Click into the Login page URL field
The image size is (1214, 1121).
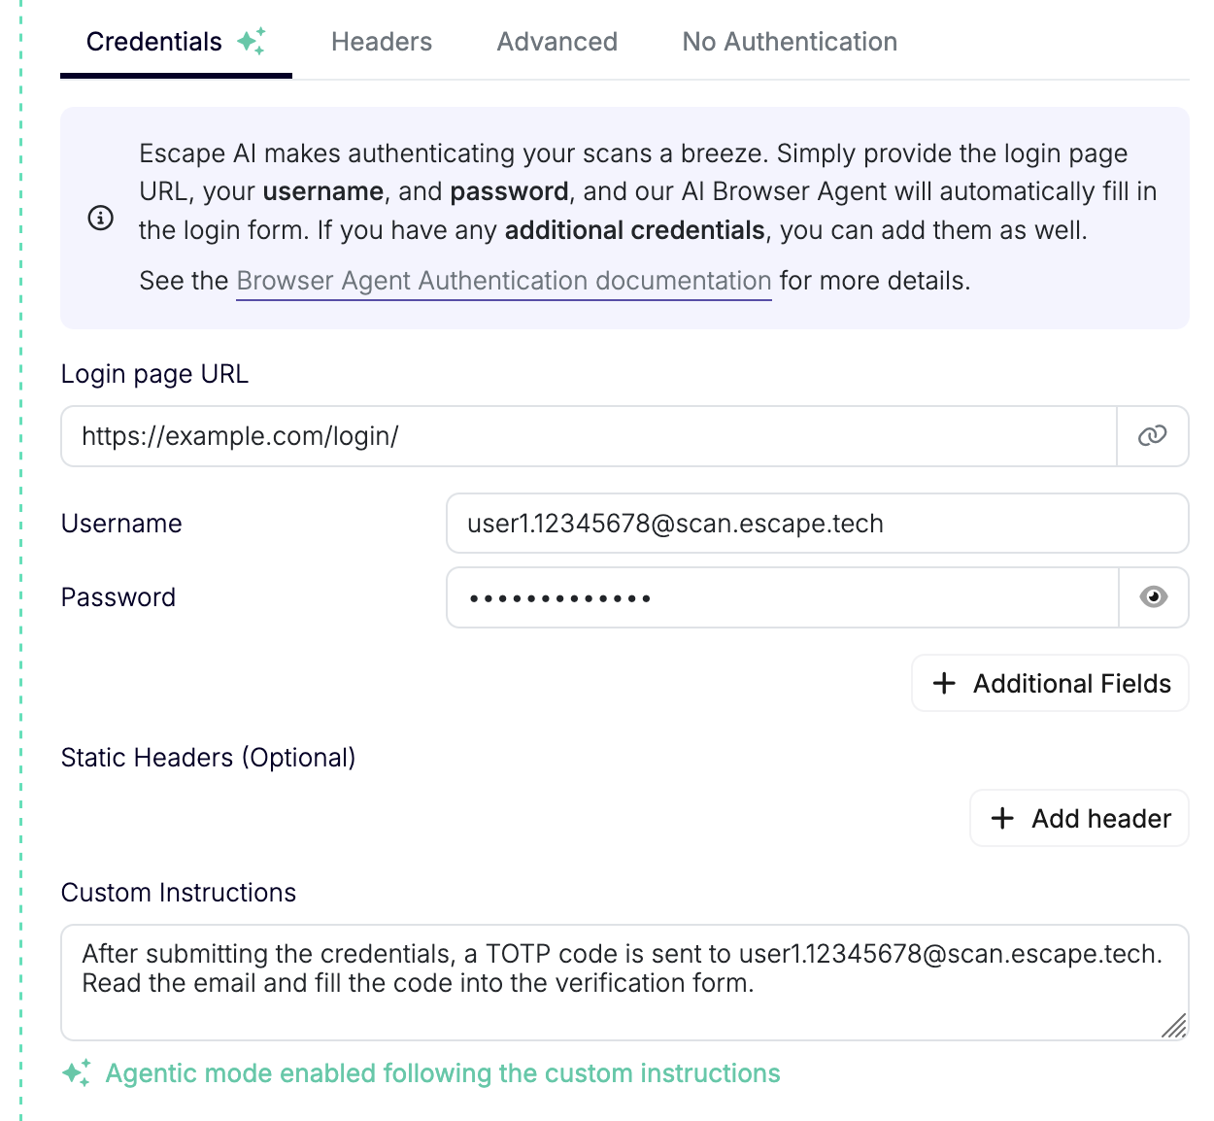tap(583, 436)
